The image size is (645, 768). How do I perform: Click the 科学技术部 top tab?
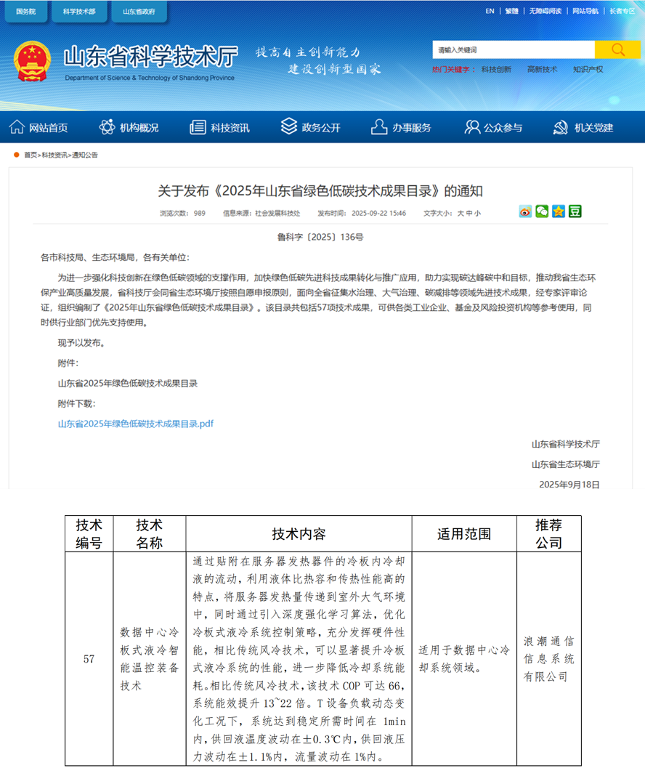[79, 12]
